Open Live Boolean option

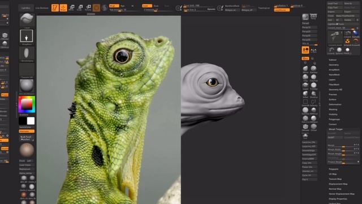[42, 8]
